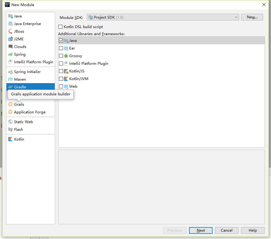Uncheck the Java framework checkbox
This screenshot has height=239, width=271.
click(x=61, y=40)
